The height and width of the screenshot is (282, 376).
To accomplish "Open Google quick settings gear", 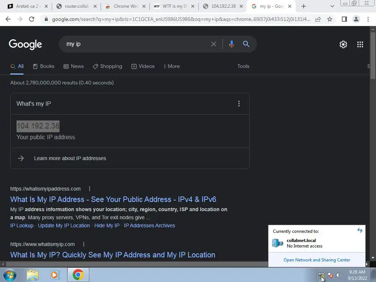I will tap(343, 44).
